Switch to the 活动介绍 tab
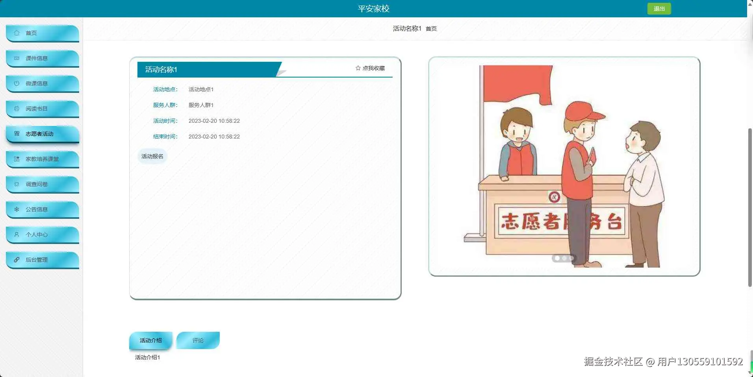Screen dimensions: 753x377 tap(150, 340)
